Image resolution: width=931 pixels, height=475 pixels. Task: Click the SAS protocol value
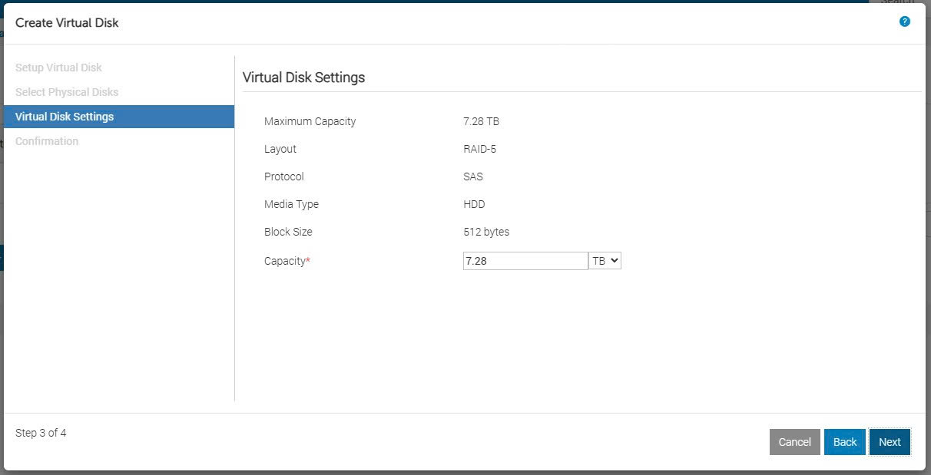473,176
